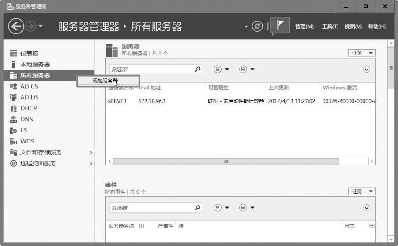Click the 所有服务器 icon in sidebar
The width and height of the screenshot is (398, 246).
point(13,75)
